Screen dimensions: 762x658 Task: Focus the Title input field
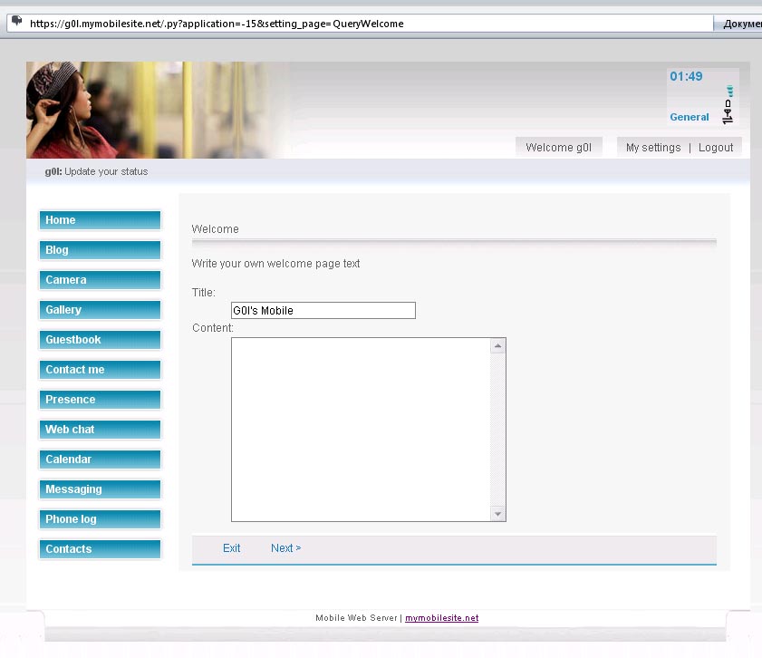click(323, 311)
